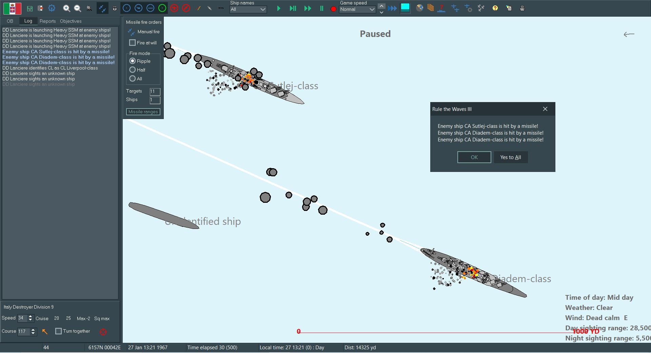
Task: Click the back arrow on the map
Action: tap(629, 34)
